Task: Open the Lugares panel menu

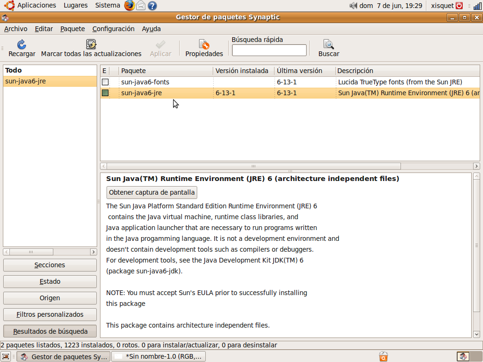Action: (x=75, y=5)
